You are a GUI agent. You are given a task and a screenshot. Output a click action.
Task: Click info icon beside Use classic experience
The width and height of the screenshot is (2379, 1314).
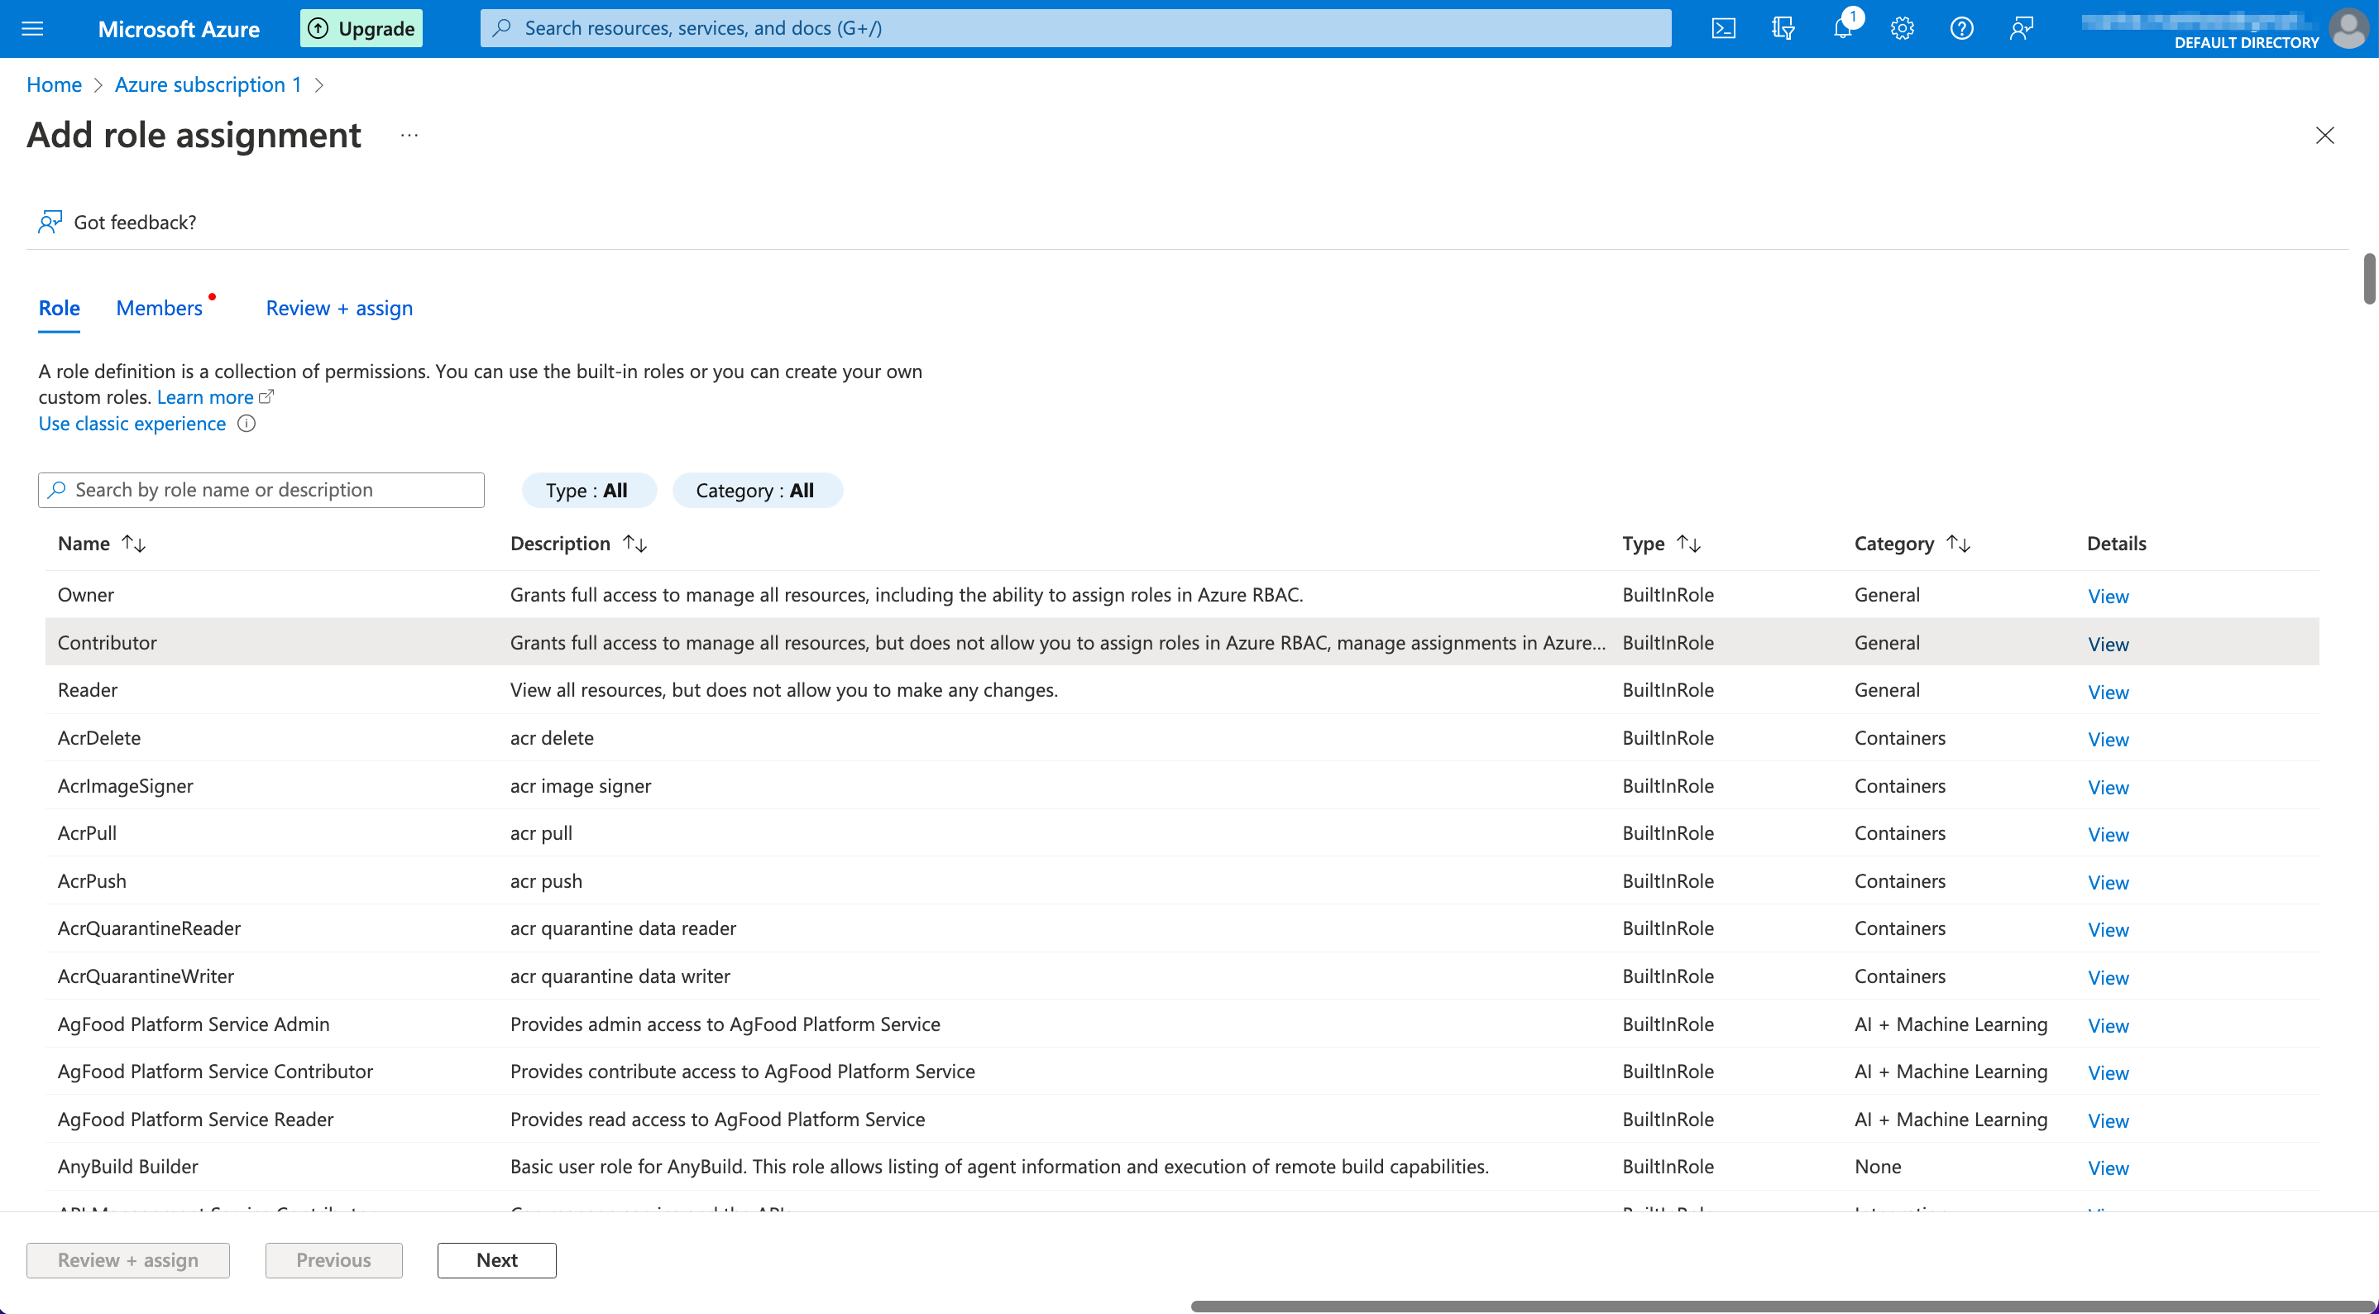[247, 423]
